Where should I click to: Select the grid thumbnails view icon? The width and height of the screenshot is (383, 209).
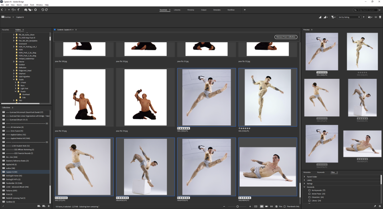pos(262,206)
